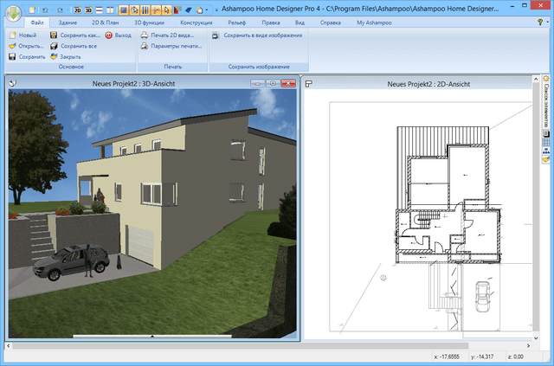Click the red Выход (Exit) icon
The height and width of the screenshot is (366, 554).
pyautogui.click(x=108, y=35)
